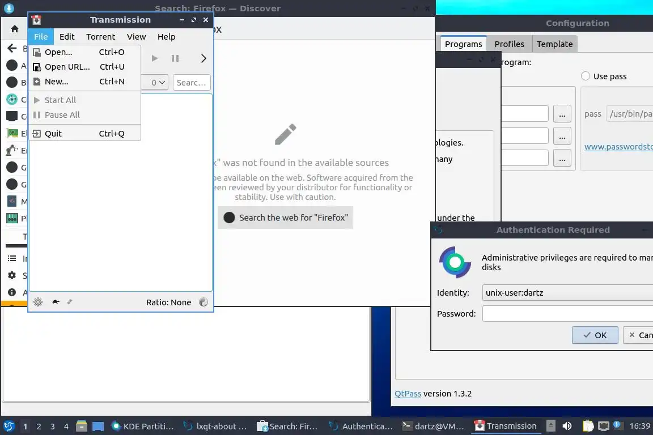
Task: Activate the Search: Firefox Discover taskbar entry
Action: click(x=288, y=427)
